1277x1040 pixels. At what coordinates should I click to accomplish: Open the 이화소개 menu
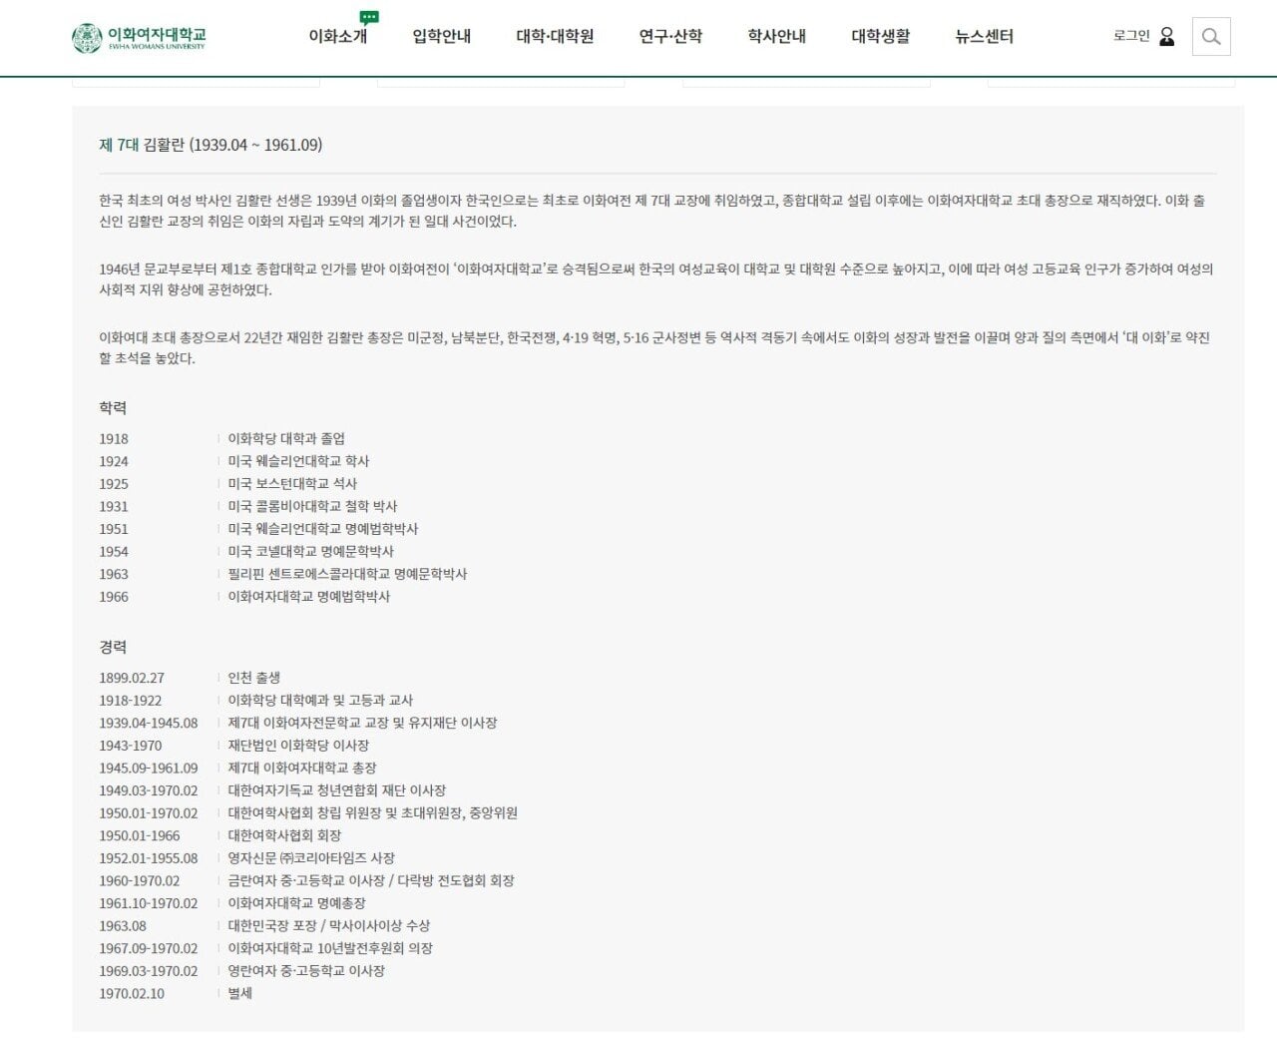click(338, 37)
